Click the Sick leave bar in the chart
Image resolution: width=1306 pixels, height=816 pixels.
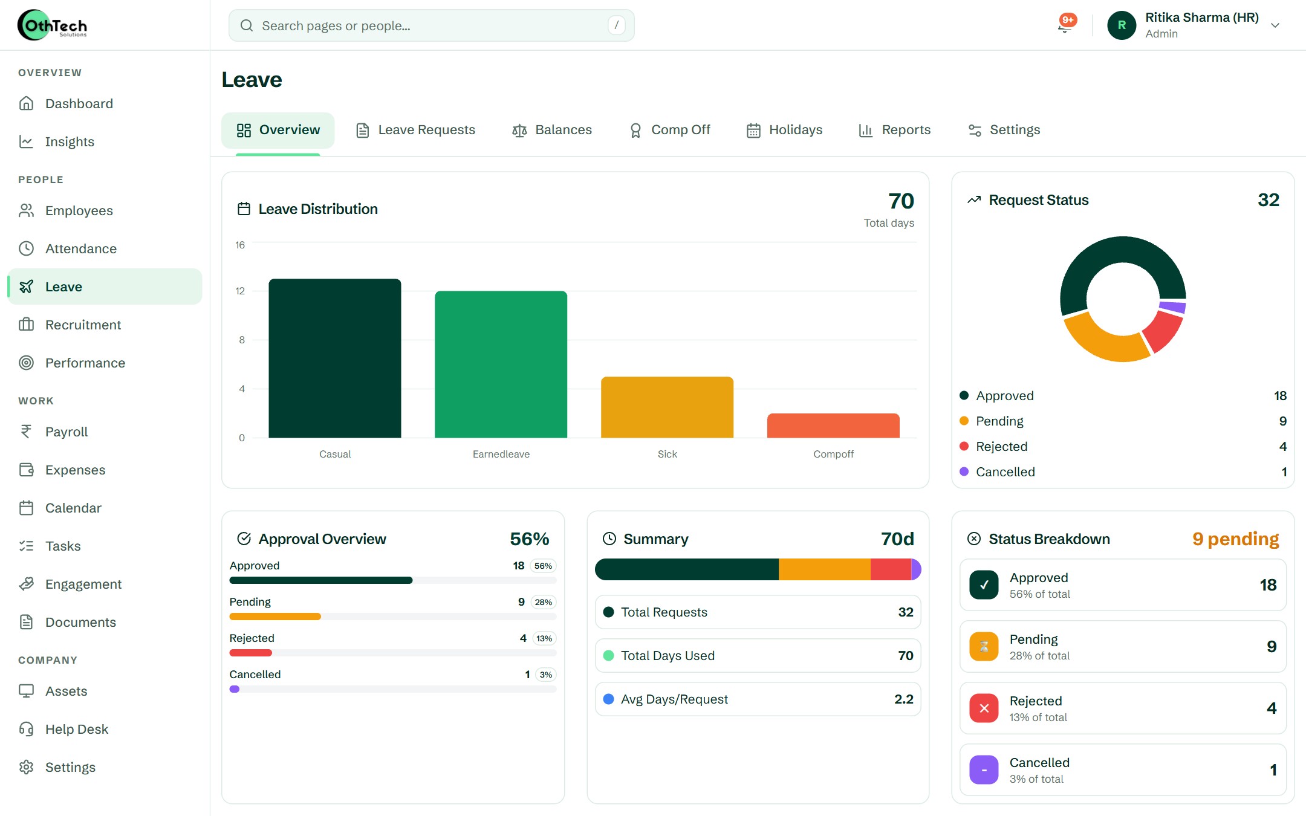coord(668,407)
